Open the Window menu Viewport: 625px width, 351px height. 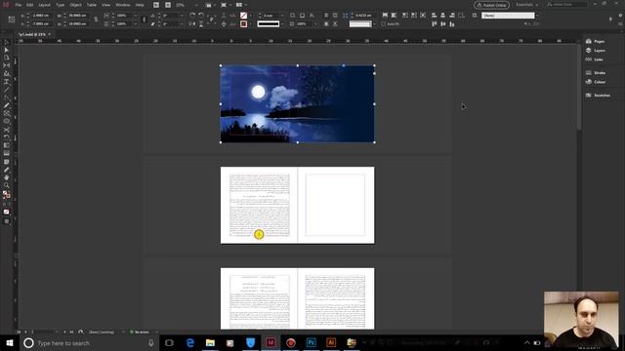click(122, 5)
